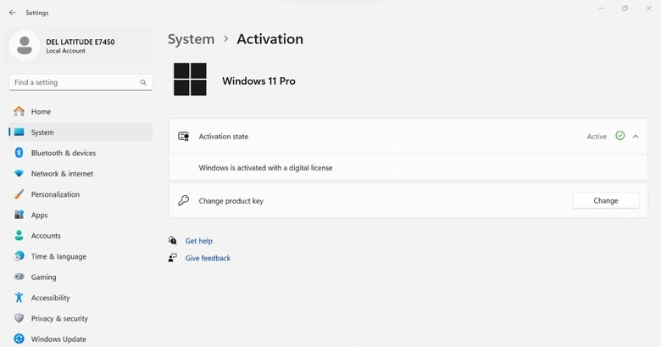Click the Windows 11 logo
This screenshot has width=661, height=347.
click(190, 80)
